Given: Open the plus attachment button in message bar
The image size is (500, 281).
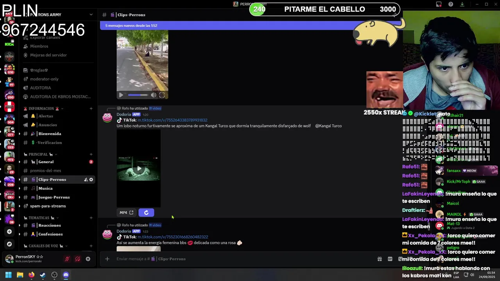Looking at the screenshot, I should (x=107, y=259).
